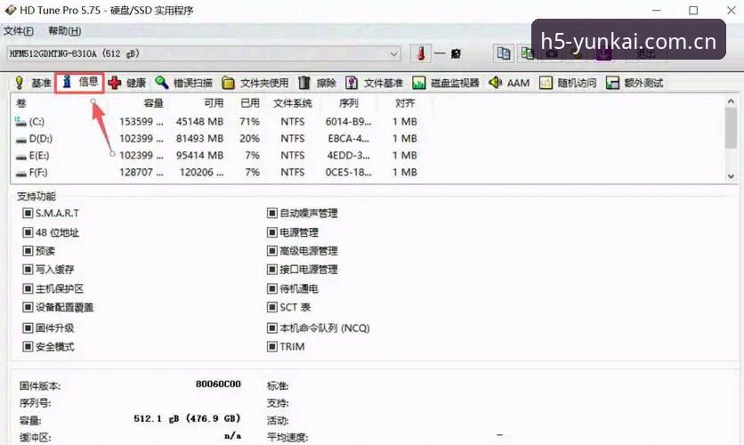Switch to the AAM tab
This screenshot has height=445, width=744.
coord(509,83)
